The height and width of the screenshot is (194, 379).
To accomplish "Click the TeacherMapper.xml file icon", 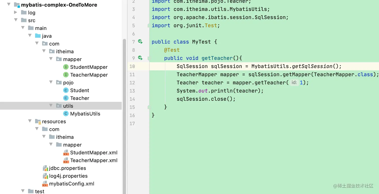I will [66, 160].
